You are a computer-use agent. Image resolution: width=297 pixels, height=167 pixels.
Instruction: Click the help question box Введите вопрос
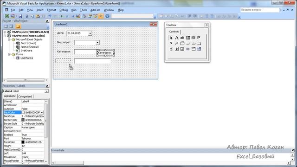point(259,10)
